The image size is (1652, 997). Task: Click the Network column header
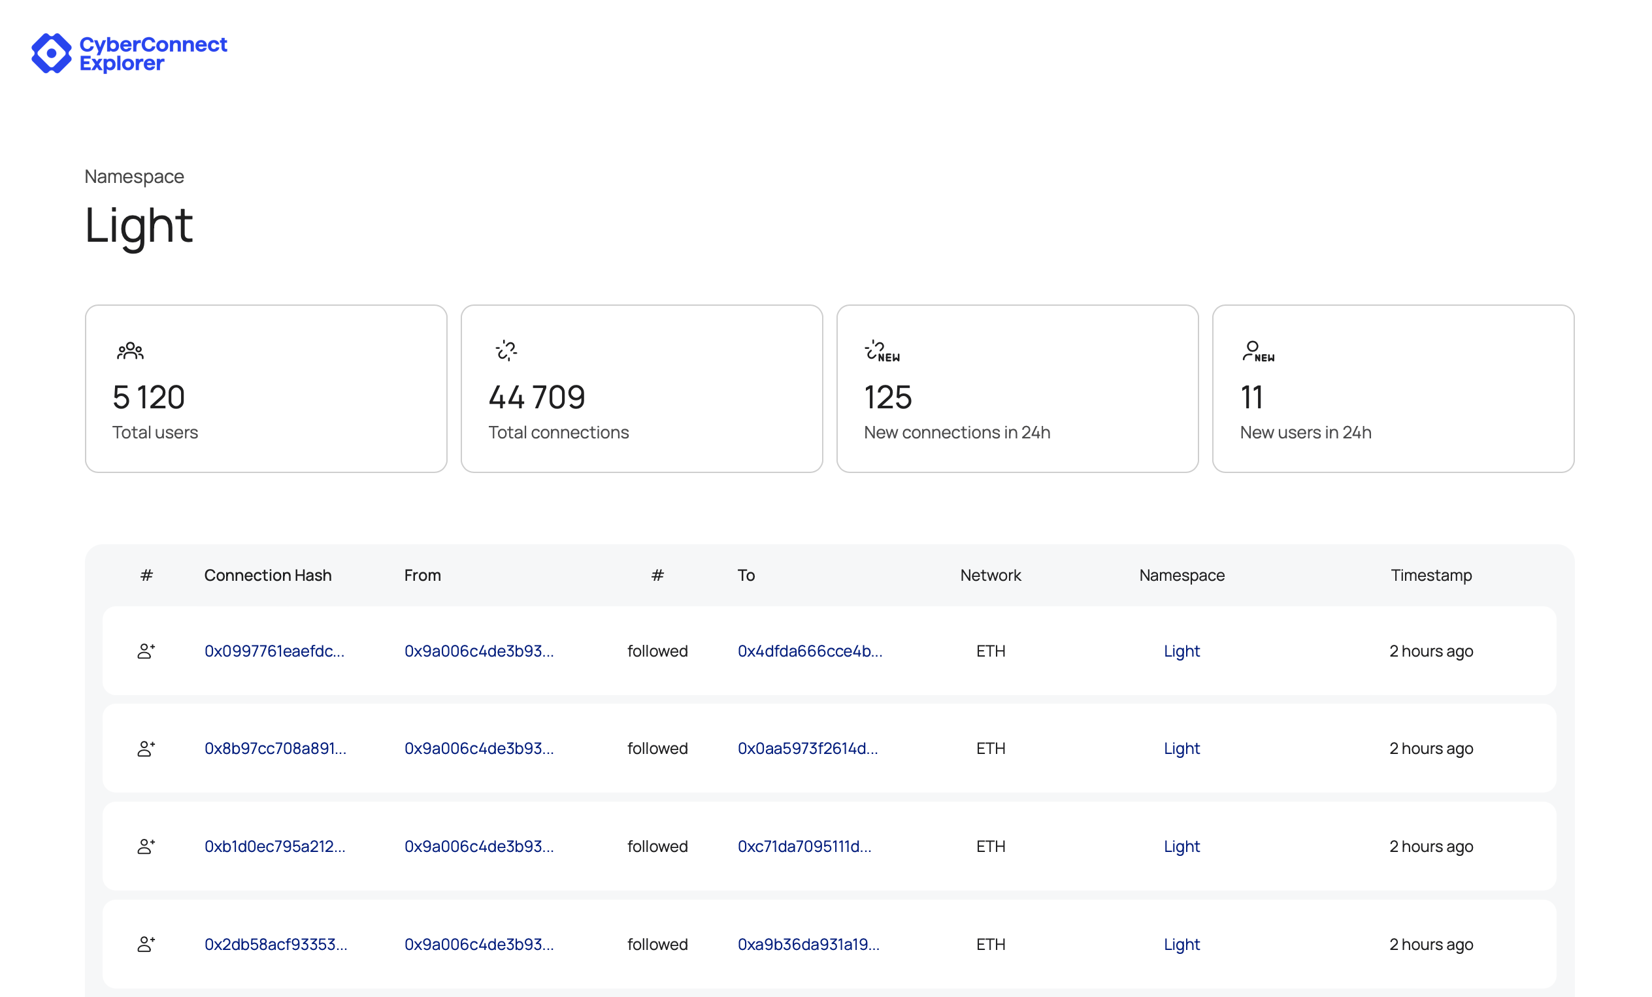point(990,576)
